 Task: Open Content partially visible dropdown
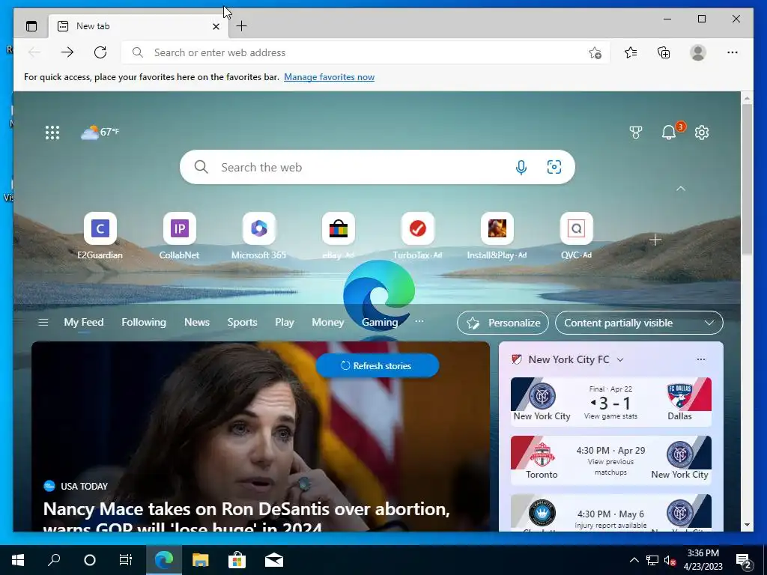pos(639,323)
